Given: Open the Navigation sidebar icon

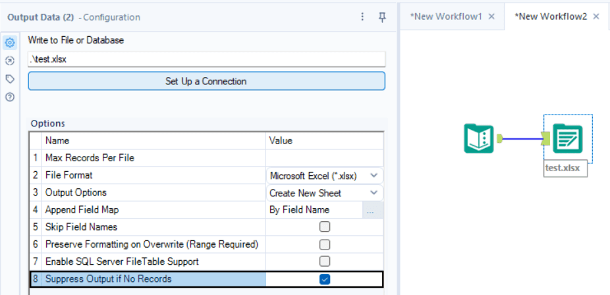Looking at the screenshot, I should (10, 61).
